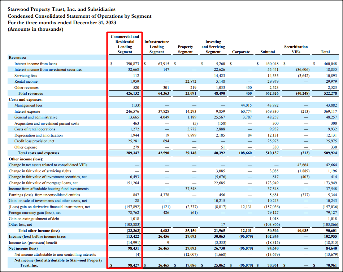
Task: Click the 'Interest income from investment securities' label
Action: [48, 70]
